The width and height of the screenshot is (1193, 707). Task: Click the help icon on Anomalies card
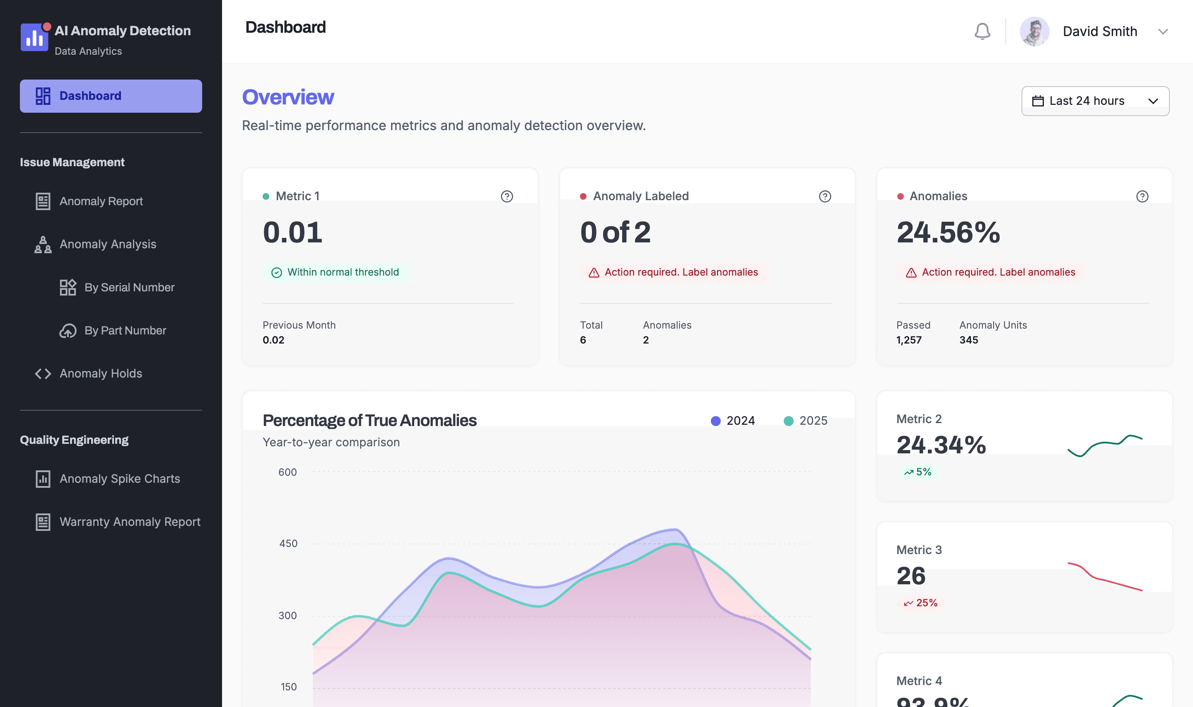[x=1142, y=196]
